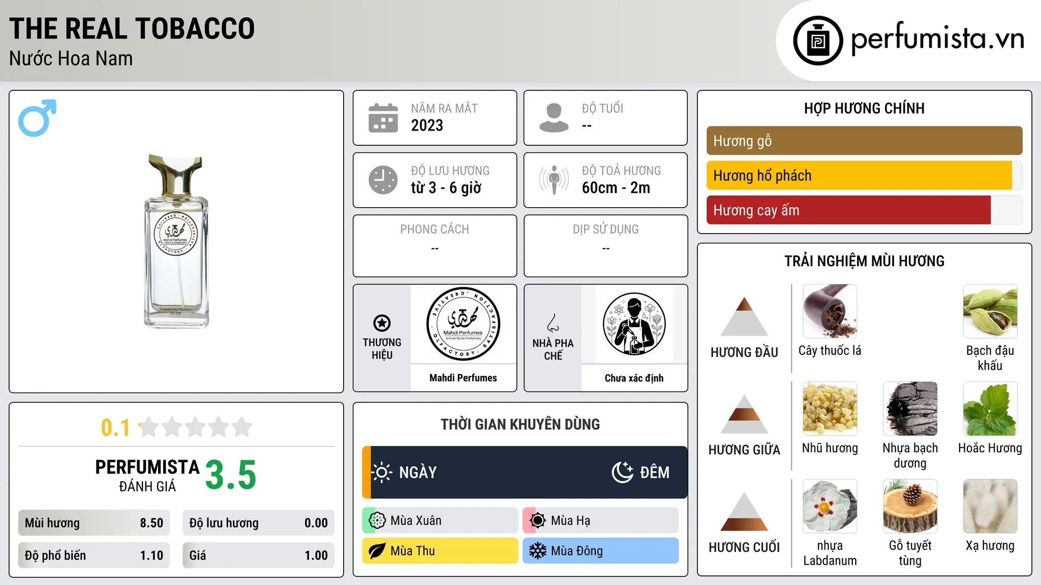The height and width of the screenshot is (585, 1041).
Task: Click the 60cm - 2m sillage value
Action: pyautogui.click(x=616, y=188)
